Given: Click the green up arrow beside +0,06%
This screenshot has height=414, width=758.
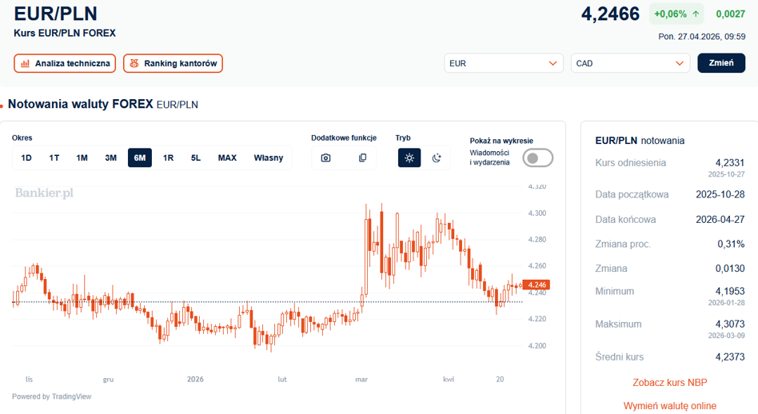Looking at the screenshot, I should (696, 14).
